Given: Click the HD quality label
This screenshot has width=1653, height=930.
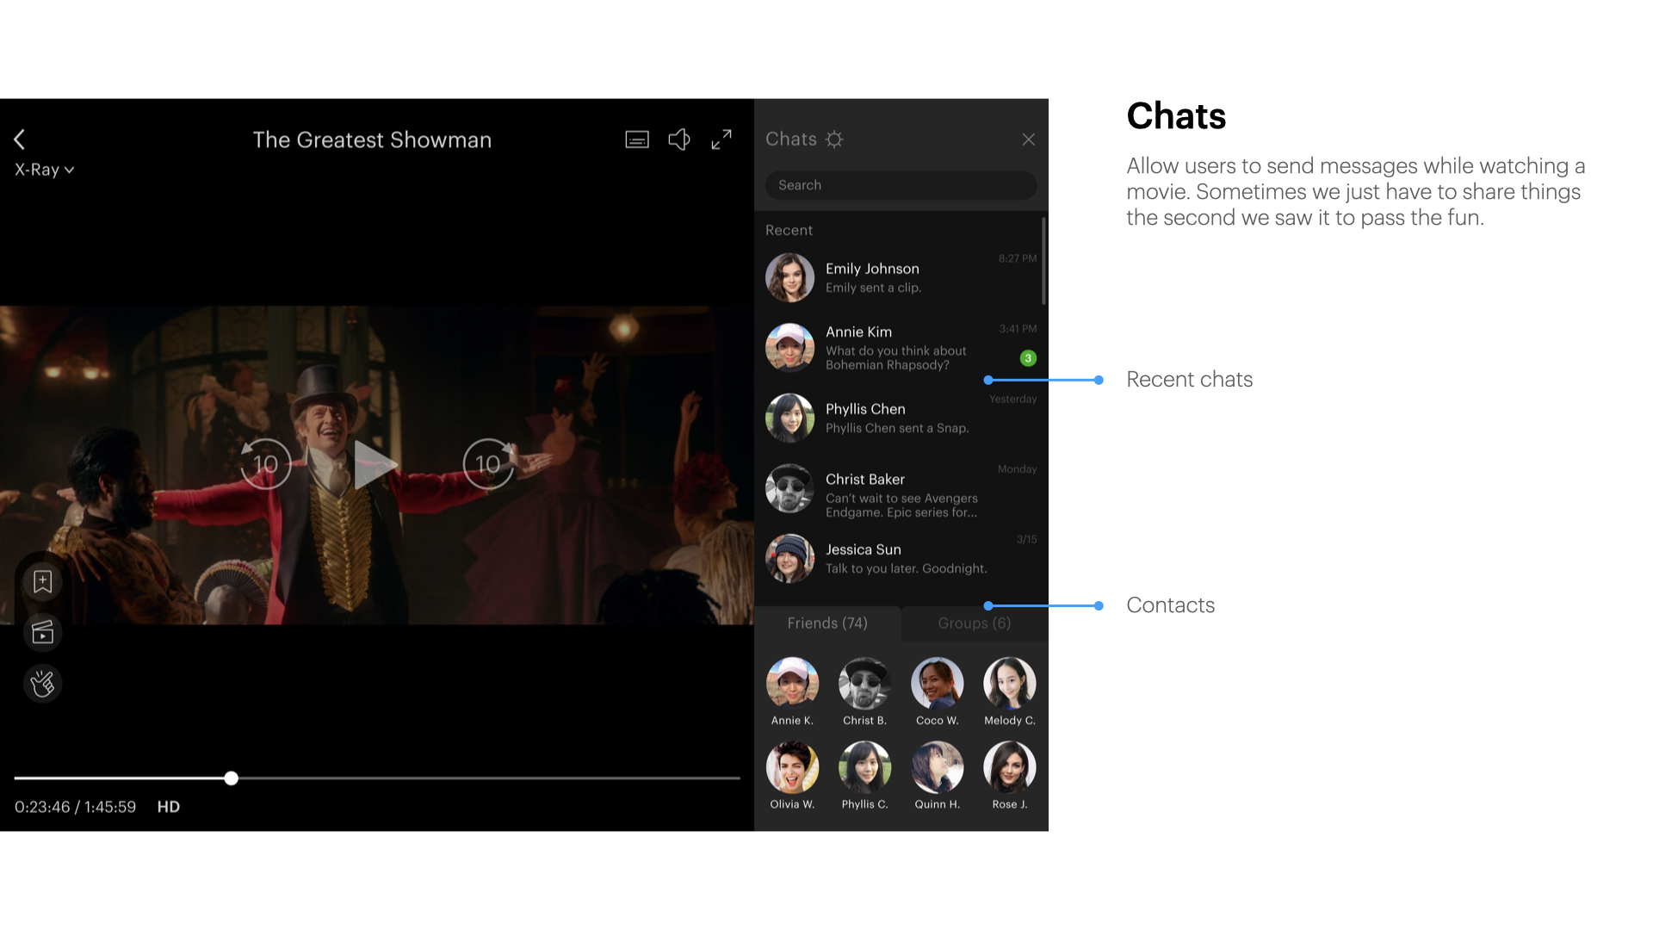Looking at the screenshot, I should pyautogui.click(x=169, y=807).
